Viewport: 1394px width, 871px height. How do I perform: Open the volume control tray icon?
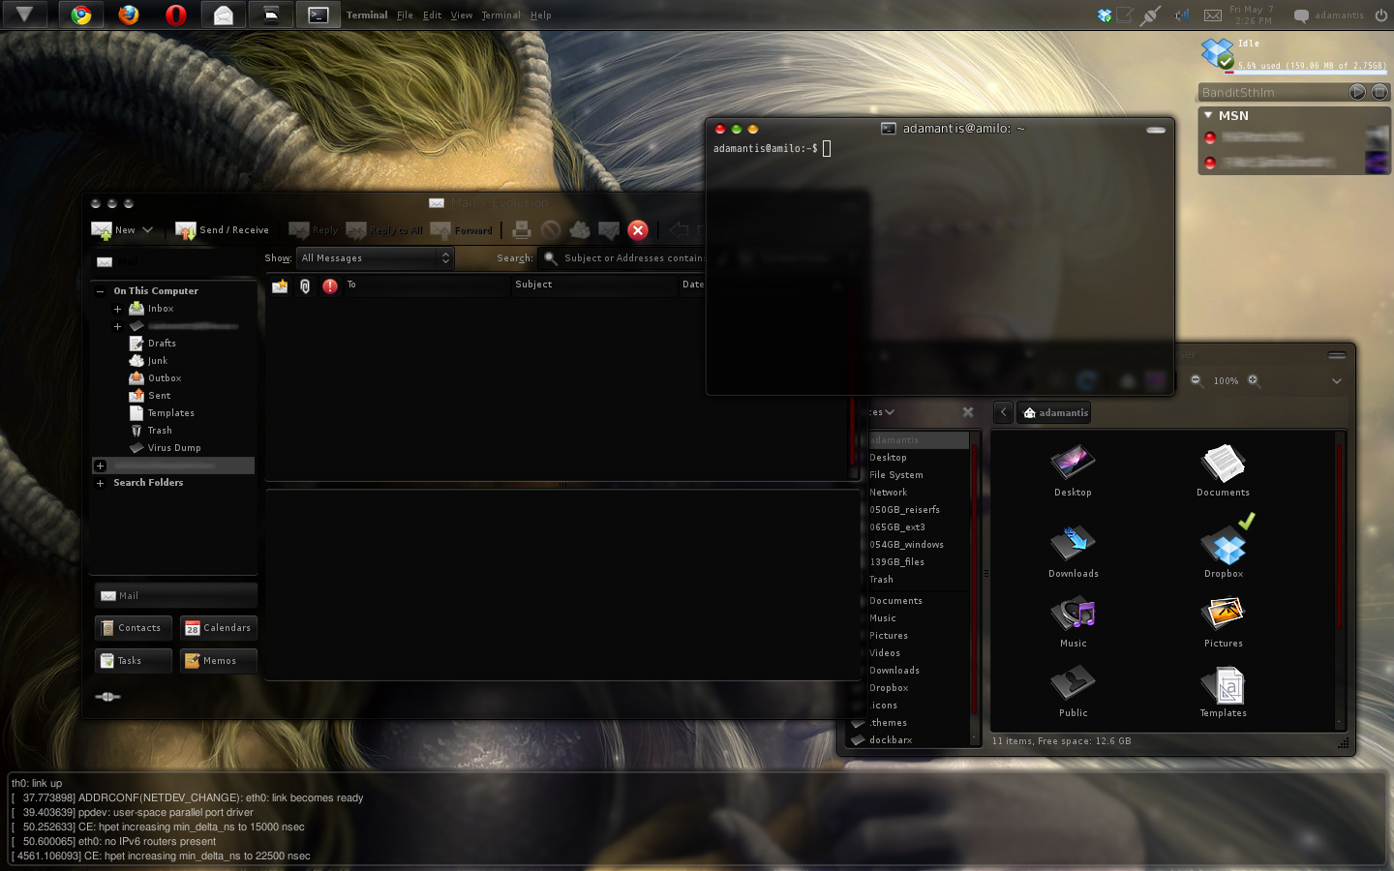click(1181, 15)
